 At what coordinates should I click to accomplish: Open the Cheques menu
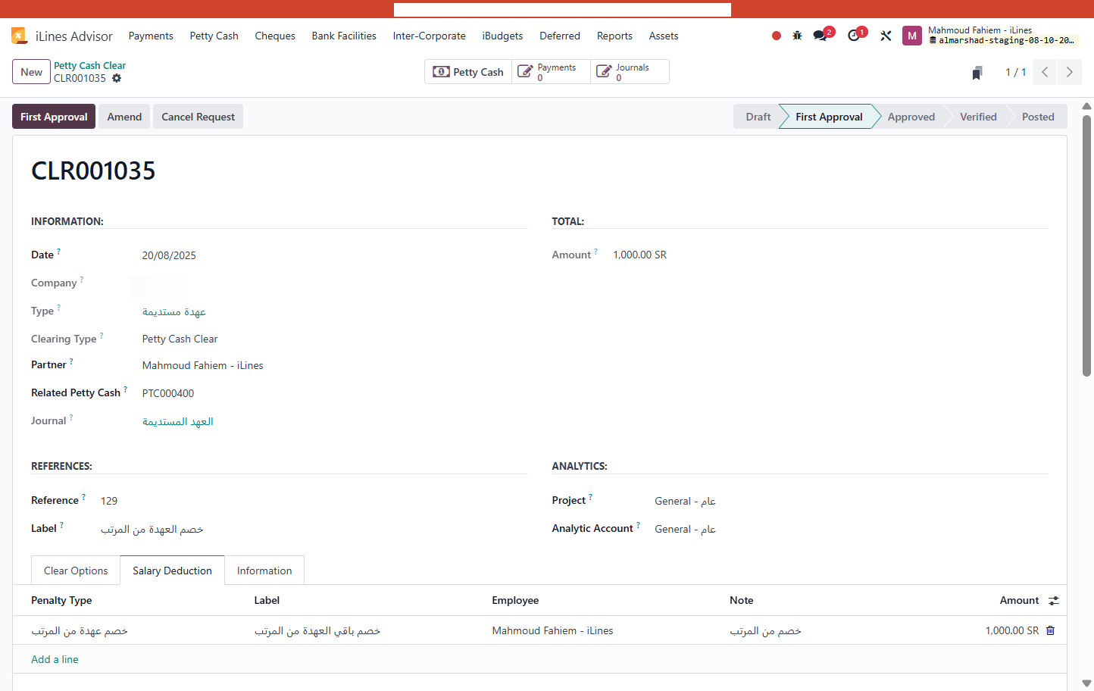point(275,36)
